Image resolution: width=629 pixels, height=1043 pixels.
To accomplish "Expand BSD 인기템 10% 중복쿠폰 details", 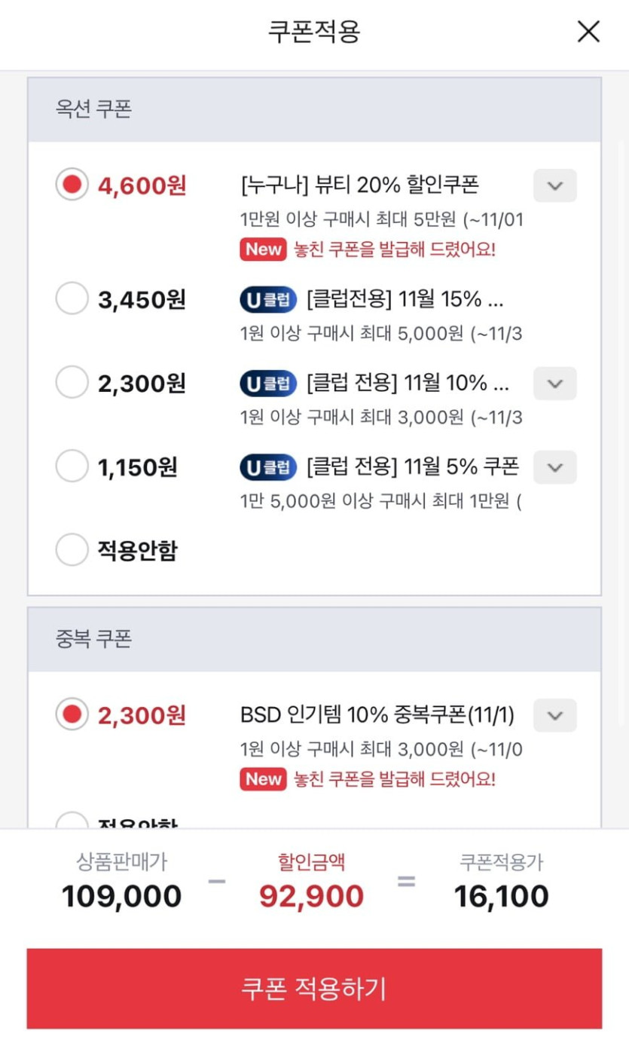I will [x=554, y=714].
